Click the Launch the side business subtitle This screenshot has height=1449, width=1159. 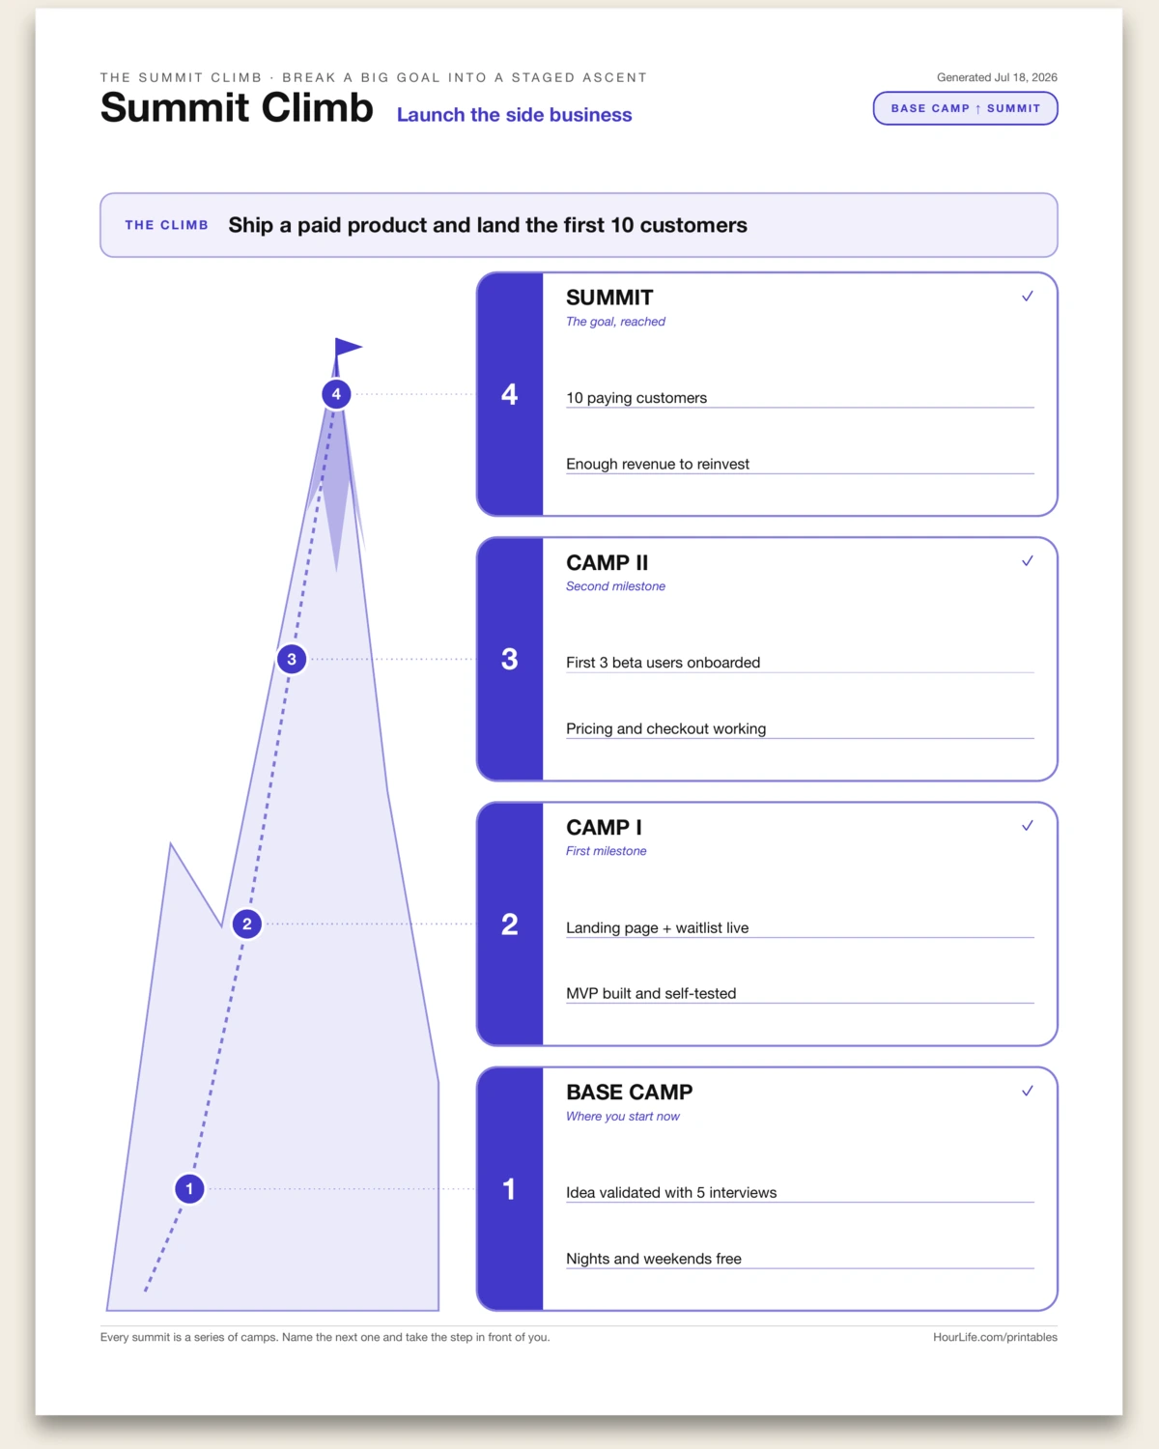pos(514,115)
